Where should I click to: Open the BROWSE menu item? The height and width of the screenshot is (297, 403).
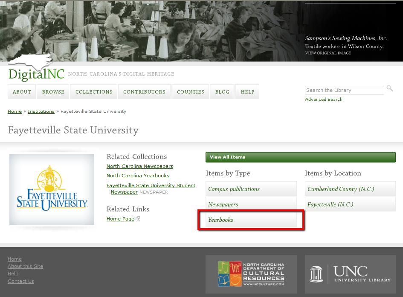pyautogui.click(x=53, y=91)
